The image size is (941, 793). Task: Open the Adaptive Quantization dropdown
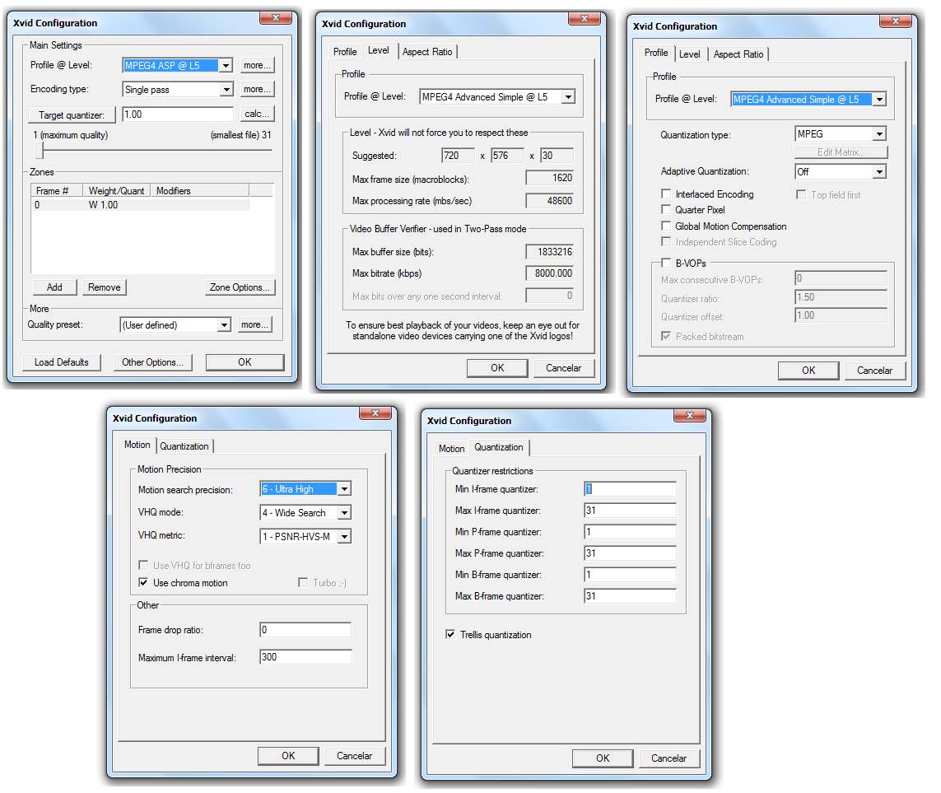(x=841, y=171)
